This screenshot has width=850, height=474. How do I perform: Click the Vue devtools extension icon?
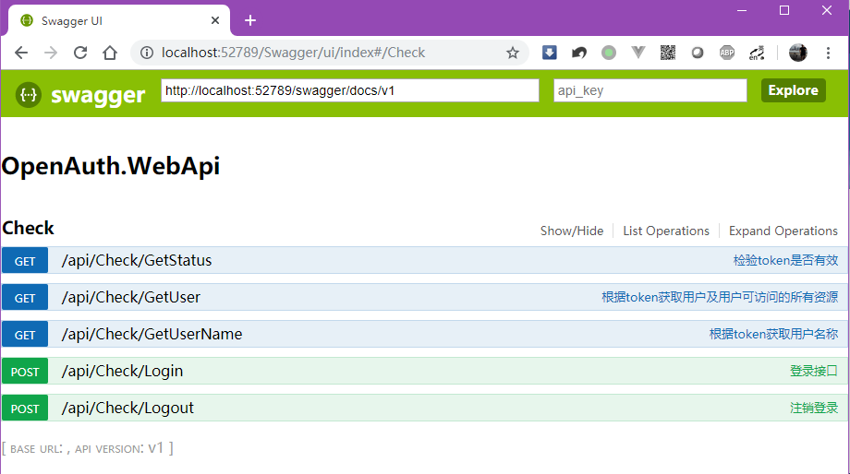[x=638, y=53]
